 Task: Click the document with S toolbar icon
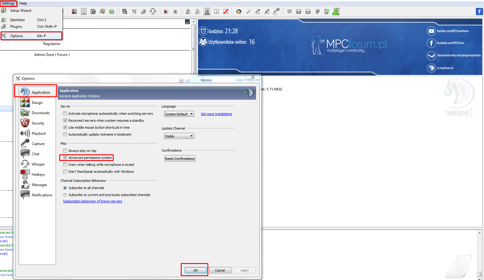tap(93, 11)
